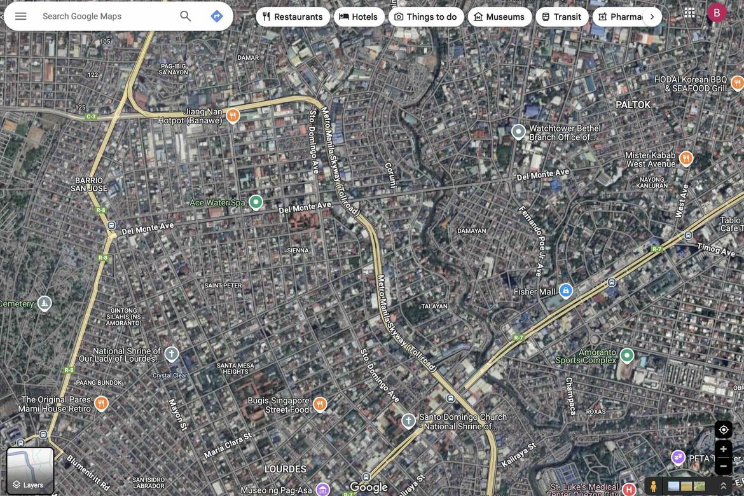Select Watchtower Bethel Branch Office marker
744x496 pixels.
click(518, 132)
